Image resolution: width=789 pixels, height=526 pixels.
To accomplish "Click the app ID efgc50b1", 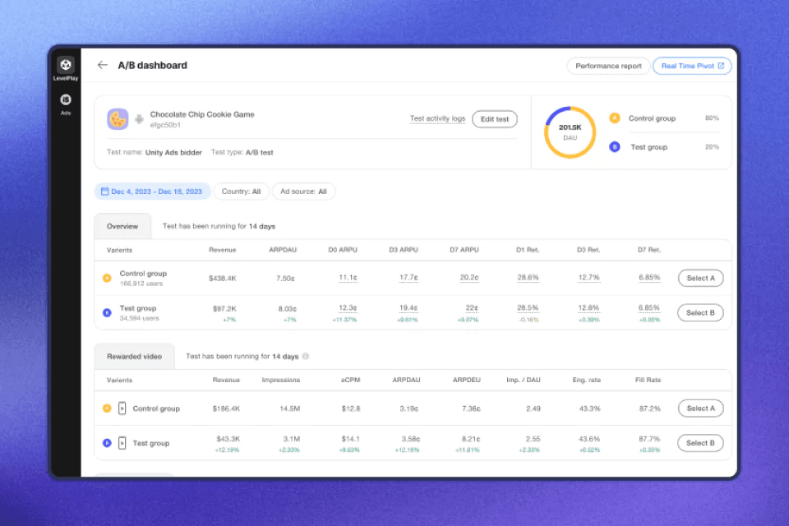I will pyautogui.click(x=165, y=125).
